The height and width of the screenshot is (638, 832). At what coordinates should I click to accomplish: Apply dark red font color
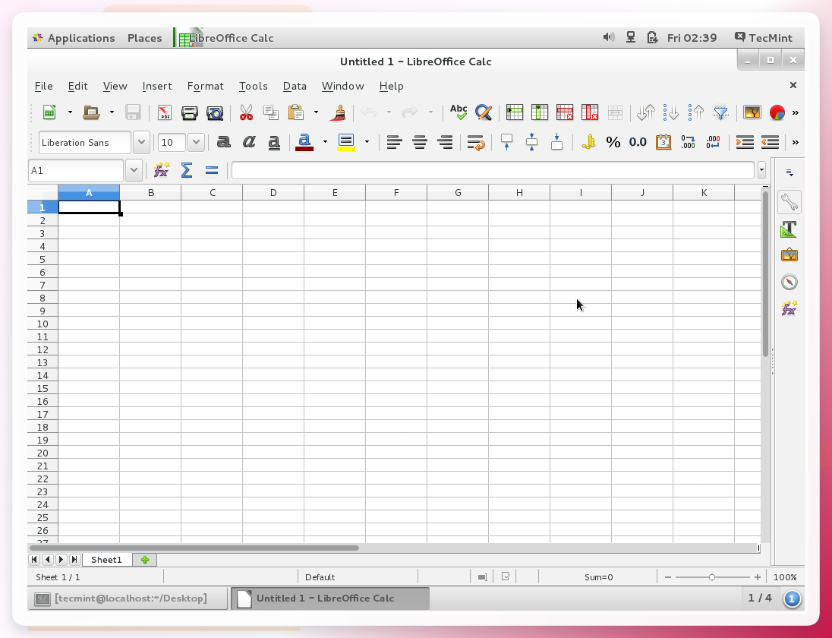pos(304,142)
